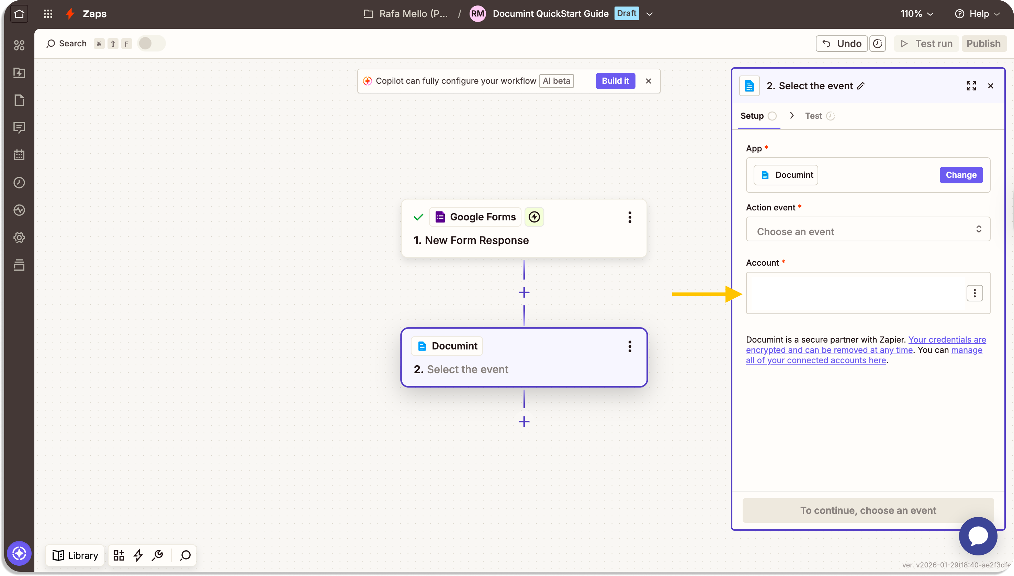Open Google Forms step three-dot menu
1014x576 pixels.
coord(629,217)
